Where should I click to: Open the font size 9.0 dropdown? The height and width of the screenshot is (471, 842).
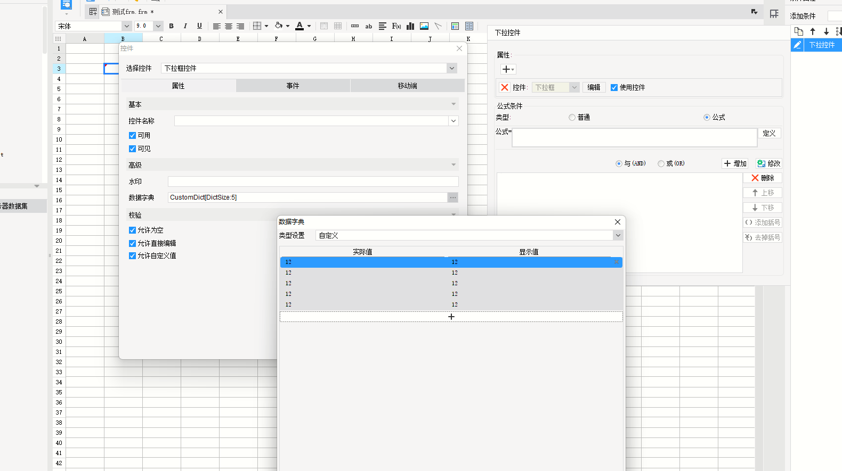[x=158, y=26]
